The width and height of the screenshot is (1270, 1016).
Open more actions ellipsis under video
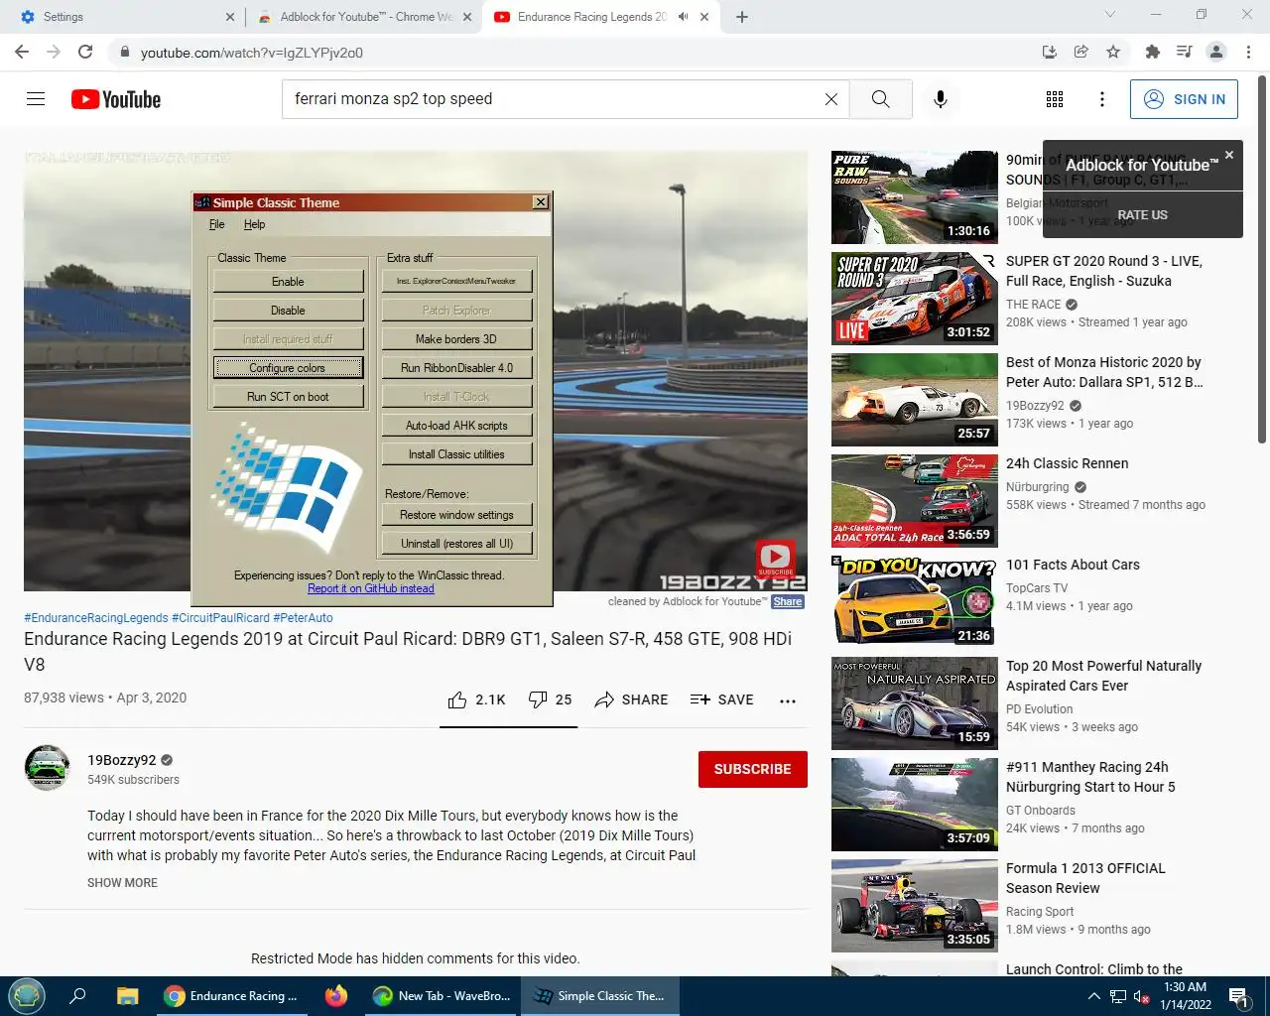click(x=788, y=700)
